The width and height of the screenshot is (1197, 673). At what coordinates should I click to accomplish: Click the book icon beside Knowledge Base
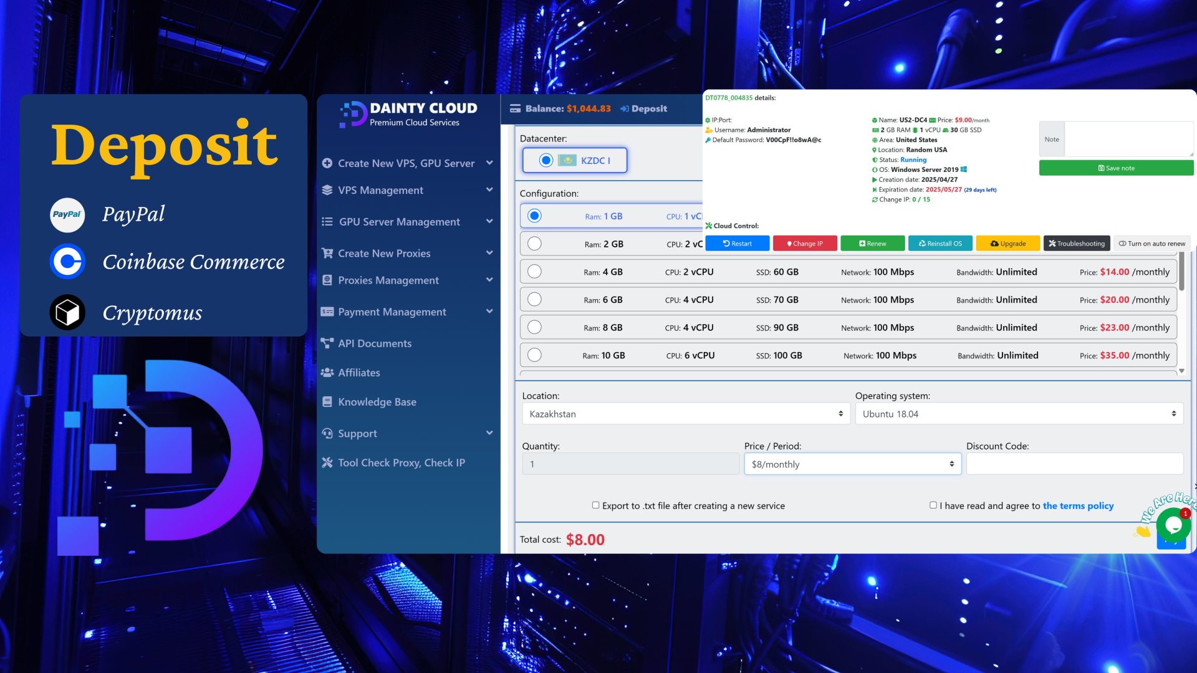point(327,402)
